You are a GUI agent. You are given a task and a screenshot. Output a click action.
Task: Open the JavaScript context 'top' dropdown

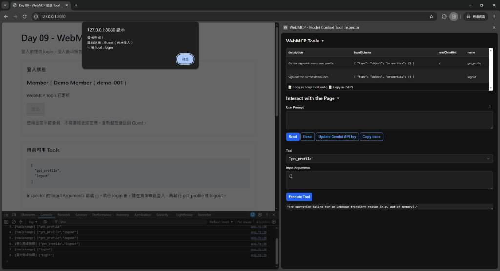(x=33, y=222)
